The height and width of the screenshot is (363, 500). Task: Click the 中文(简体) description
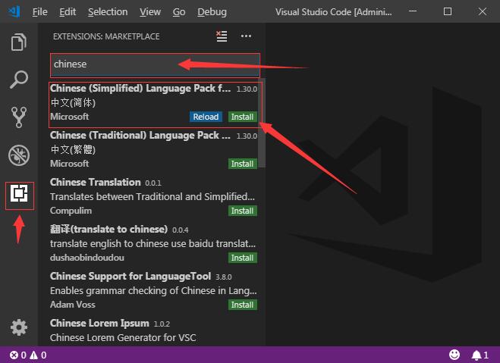point(73,102)
